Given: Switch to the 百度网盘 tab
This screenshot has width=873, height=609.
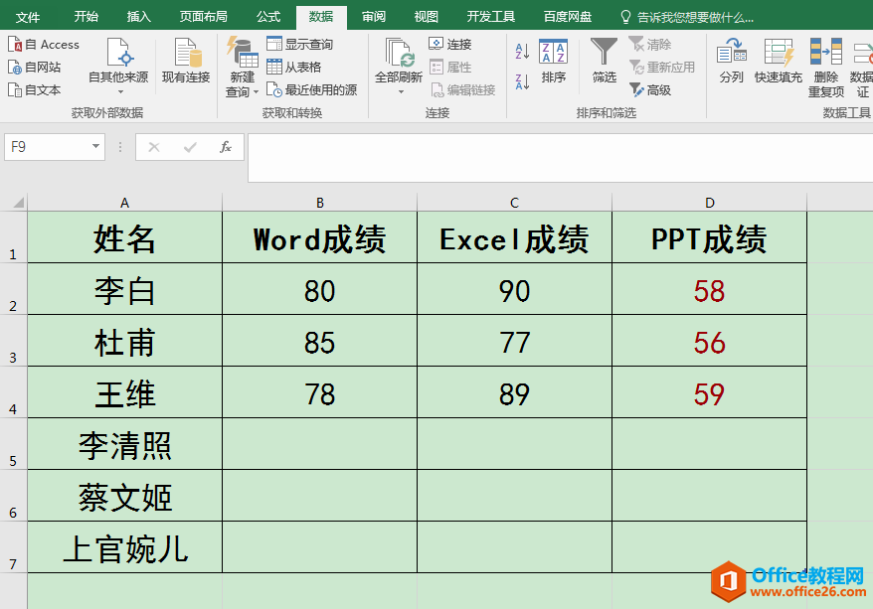Looking at the screenshot, I should [x=568, y=17].
